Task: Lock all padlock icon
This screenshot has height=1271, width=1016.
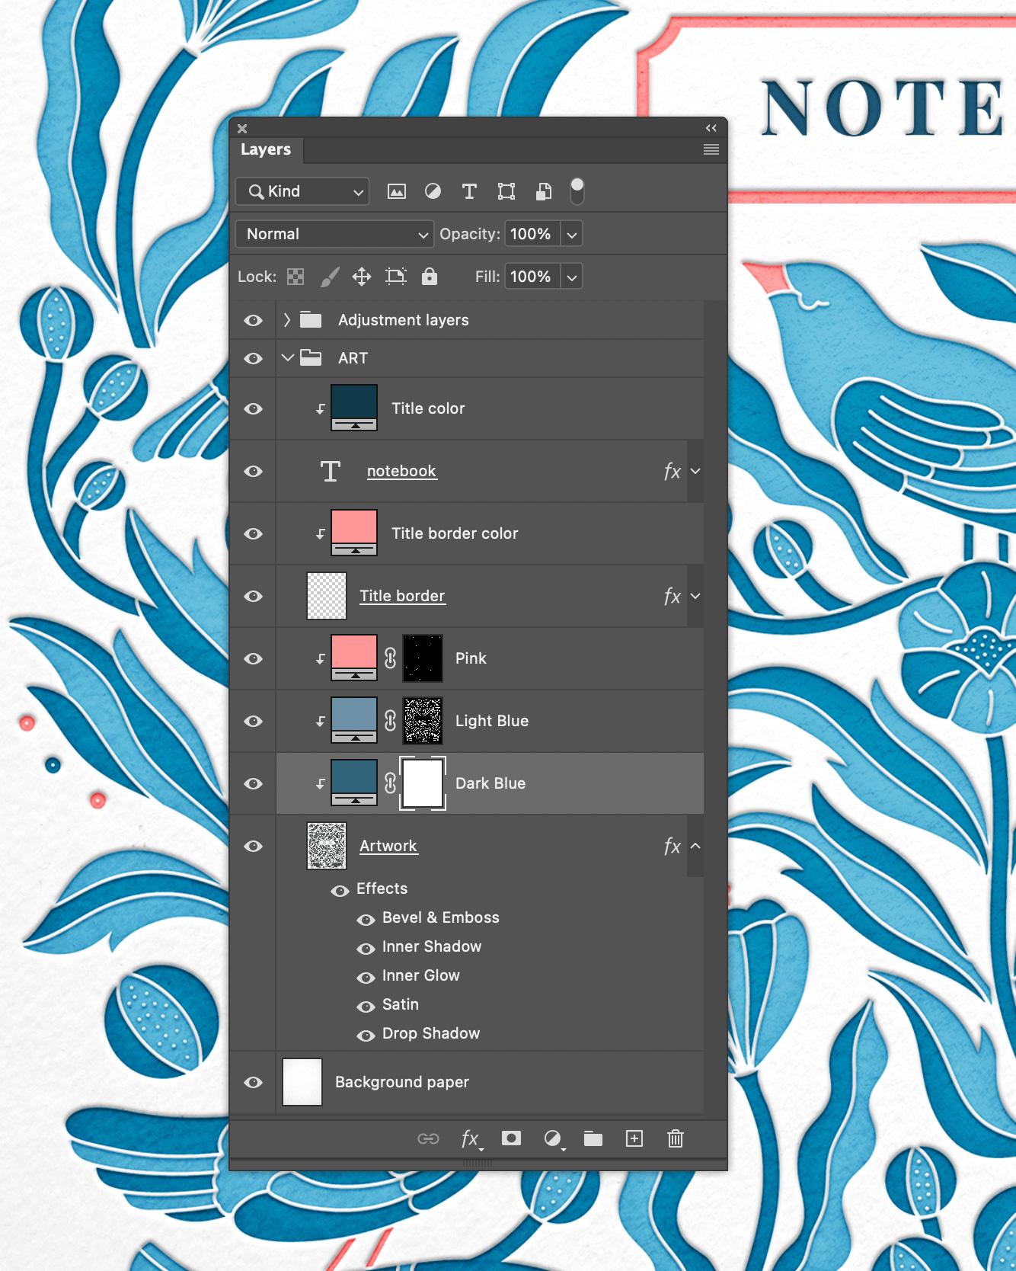Action: 430,277
